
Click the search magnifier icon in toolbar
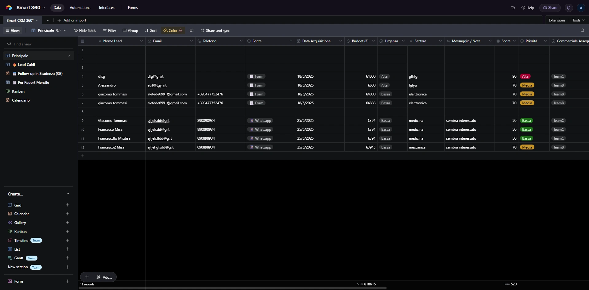582,30
